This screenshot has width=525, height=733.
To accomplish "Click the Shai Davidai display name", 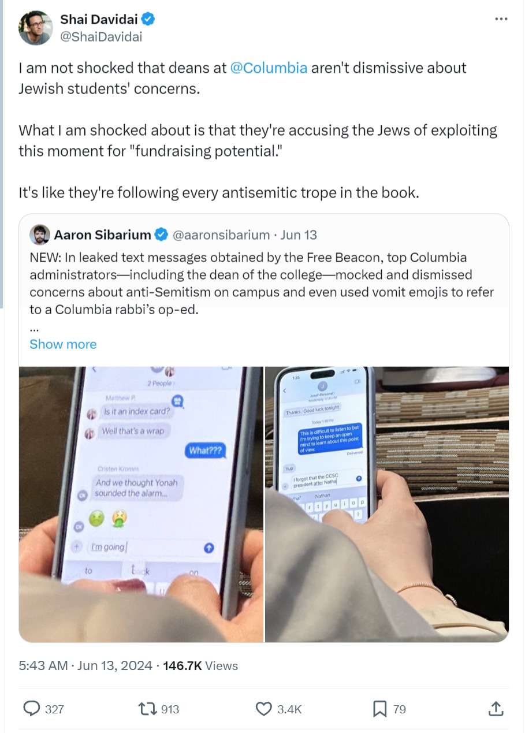I will click(x=100, y=20).
